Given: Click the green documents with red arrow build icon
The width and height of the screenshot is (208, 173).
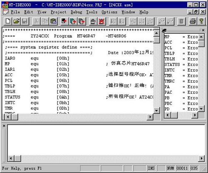Looking at the screenshot, I should (x=73, y=21).
